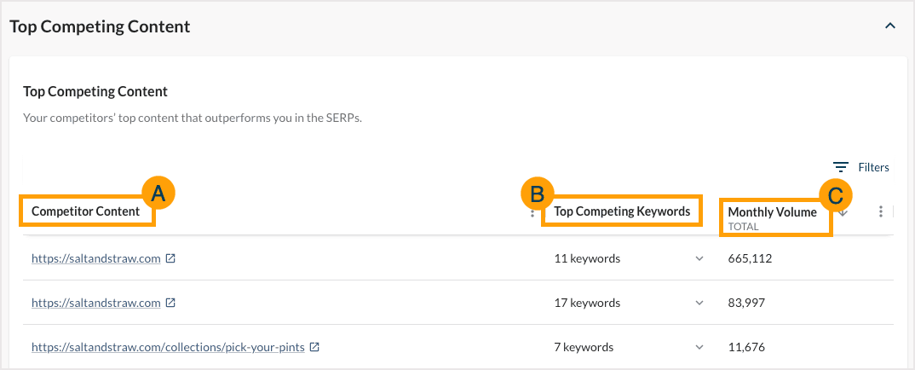Expand the 17 keywords dropdown
The image size is (915, 370).
pos(699,303)
